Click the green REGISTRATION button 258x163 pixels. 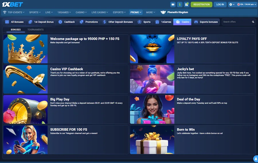[202, 5]
